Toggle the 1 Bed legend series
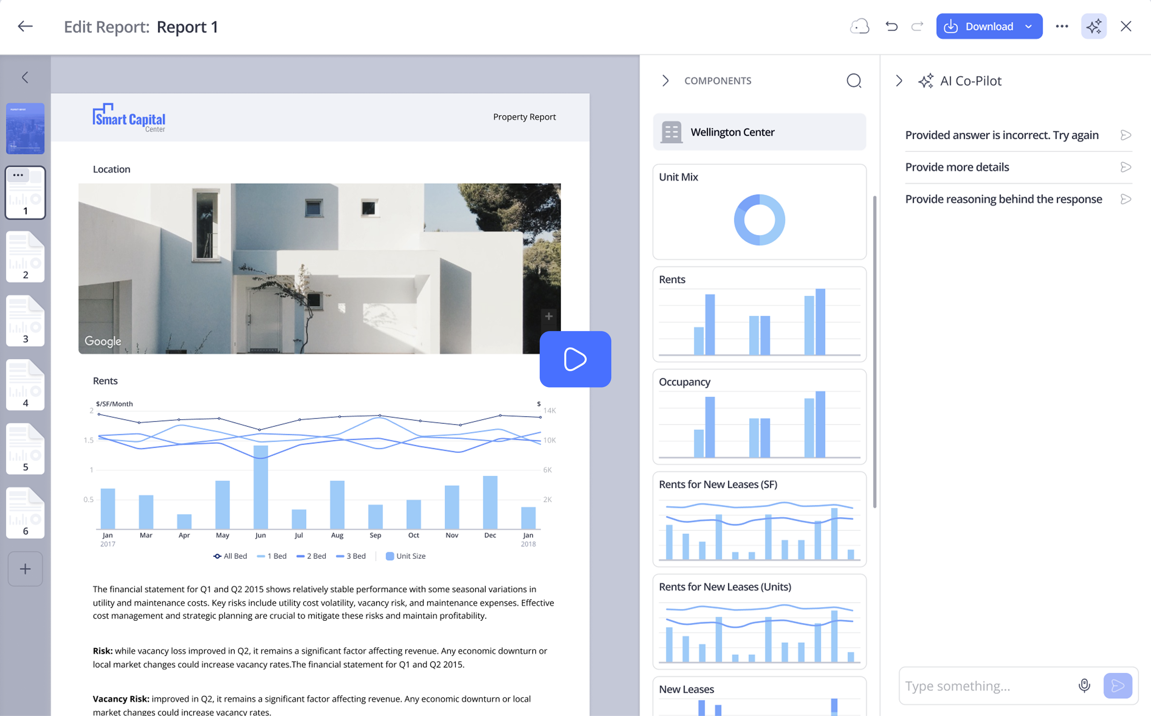Screen dimensions: 1151x716 tap(272, 556)
